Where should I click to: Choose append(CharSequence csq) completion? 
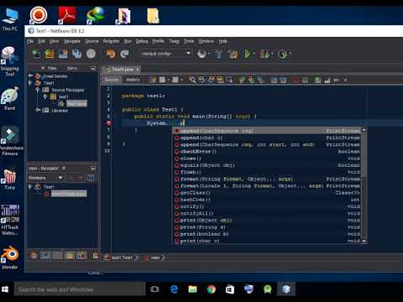tap(267, 131)
